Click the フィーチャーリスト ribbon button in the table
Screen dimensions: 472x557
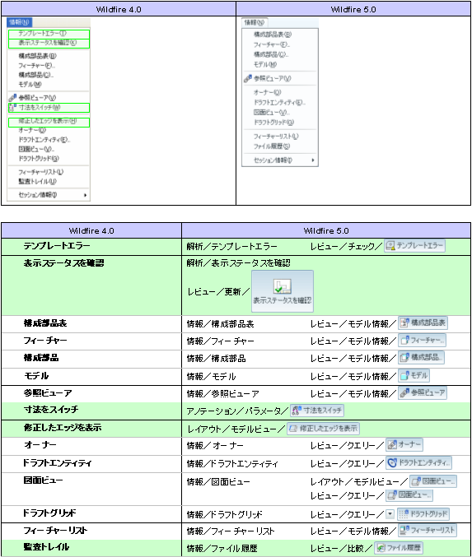(x=428, y=530)
